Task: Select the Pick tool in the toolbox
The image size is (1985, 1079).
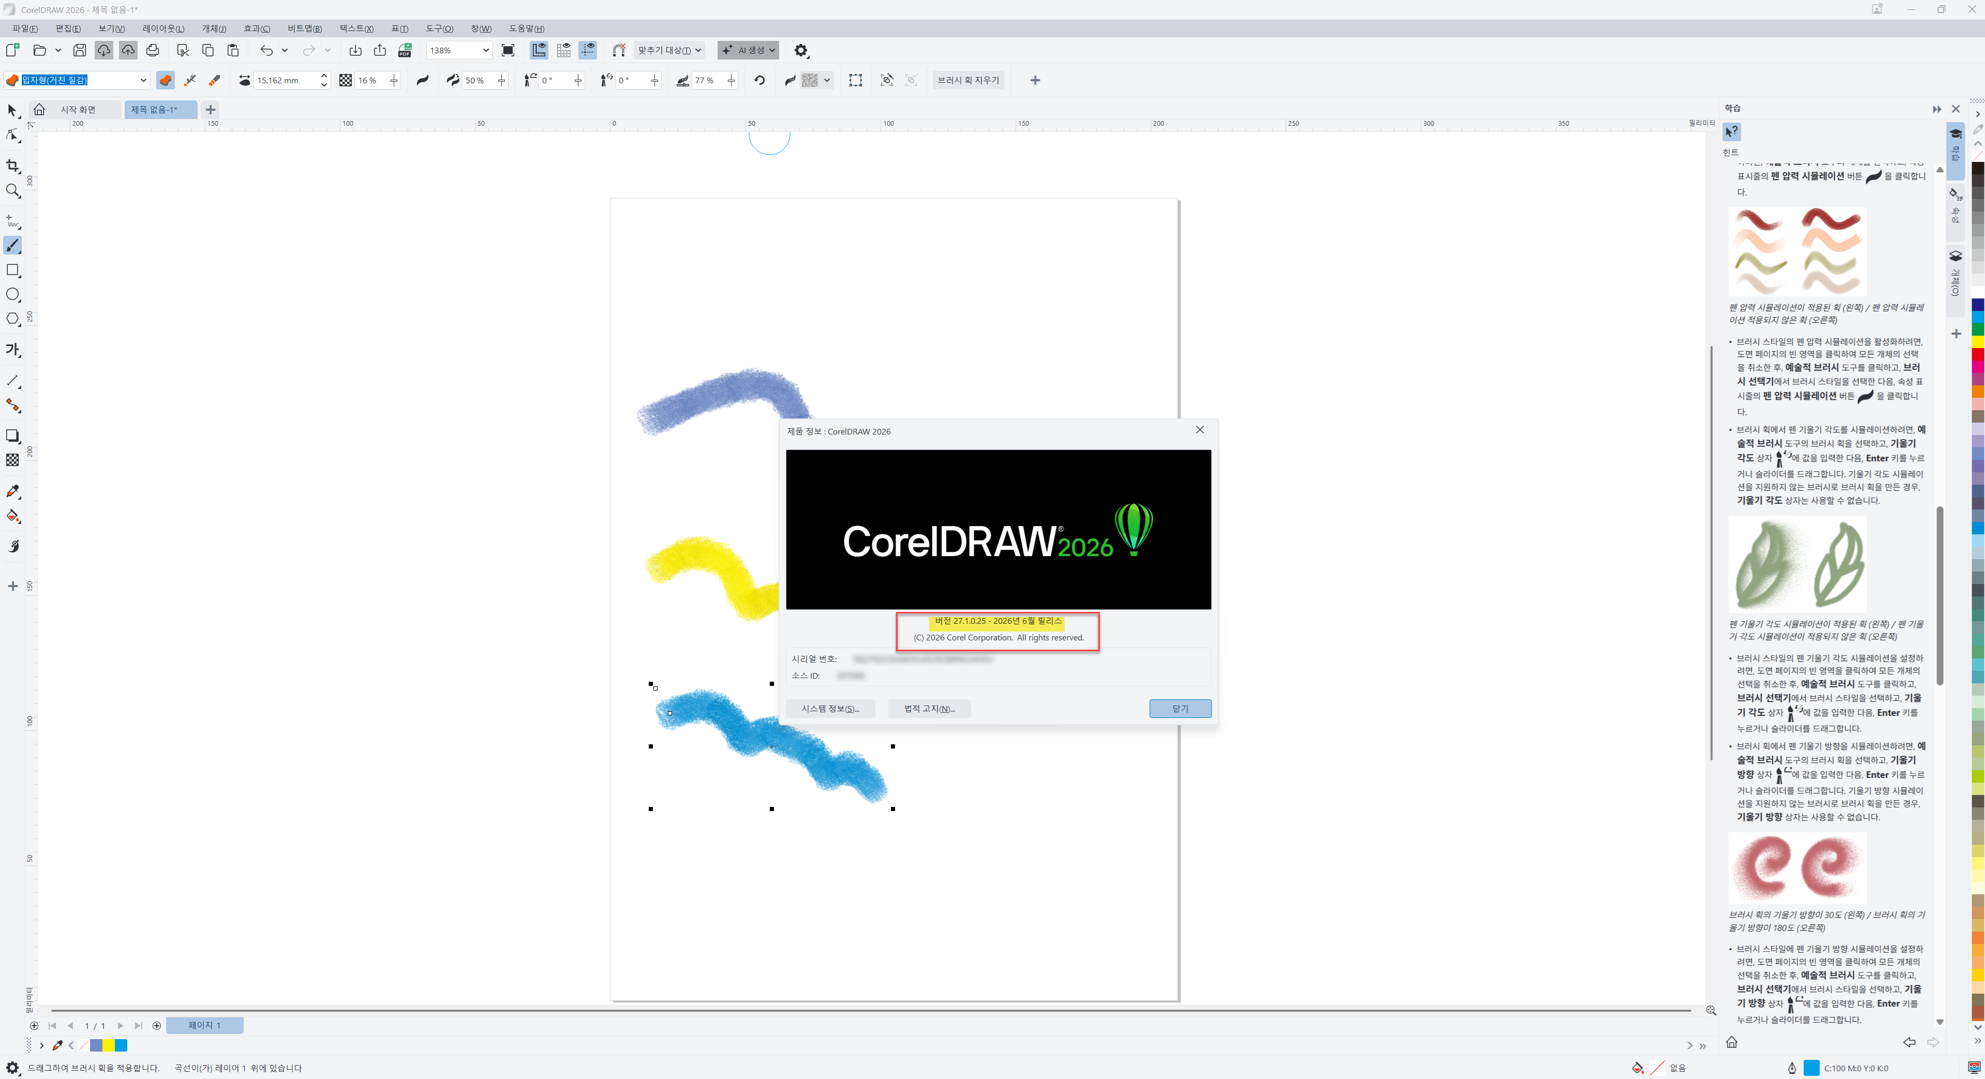Action: (x=12, y=110)
